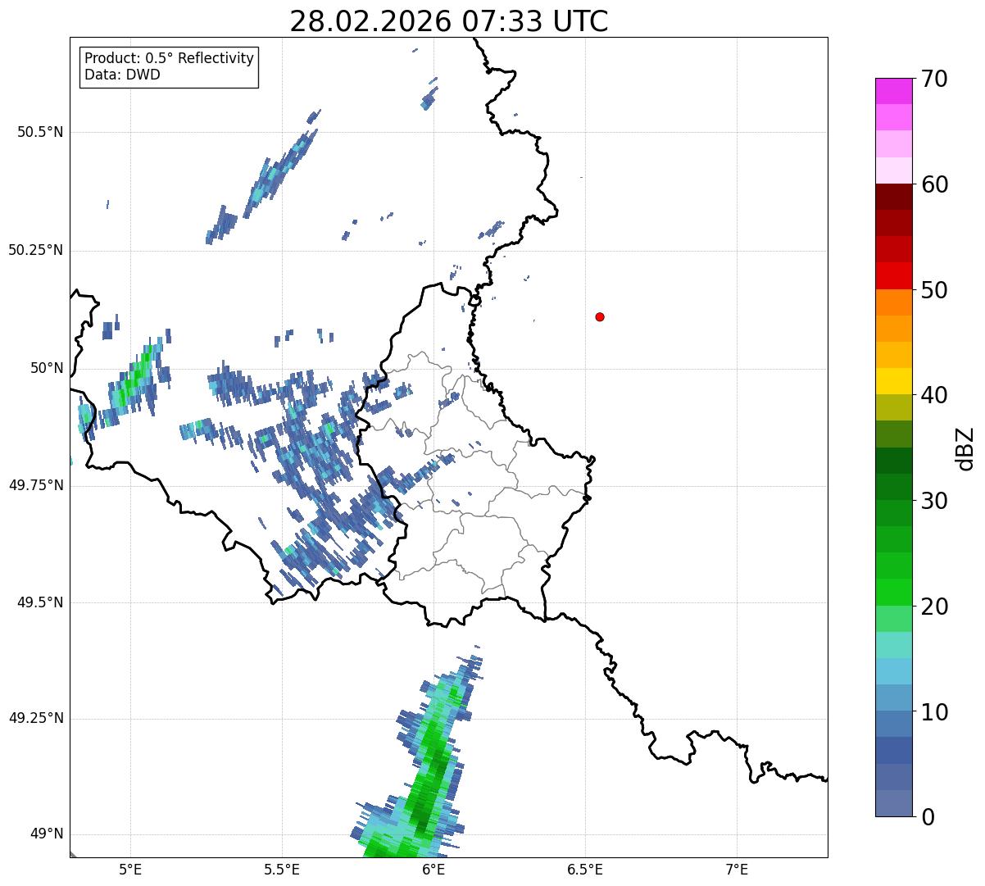Click the "50.5°N" latitude label

coord(40,132)
